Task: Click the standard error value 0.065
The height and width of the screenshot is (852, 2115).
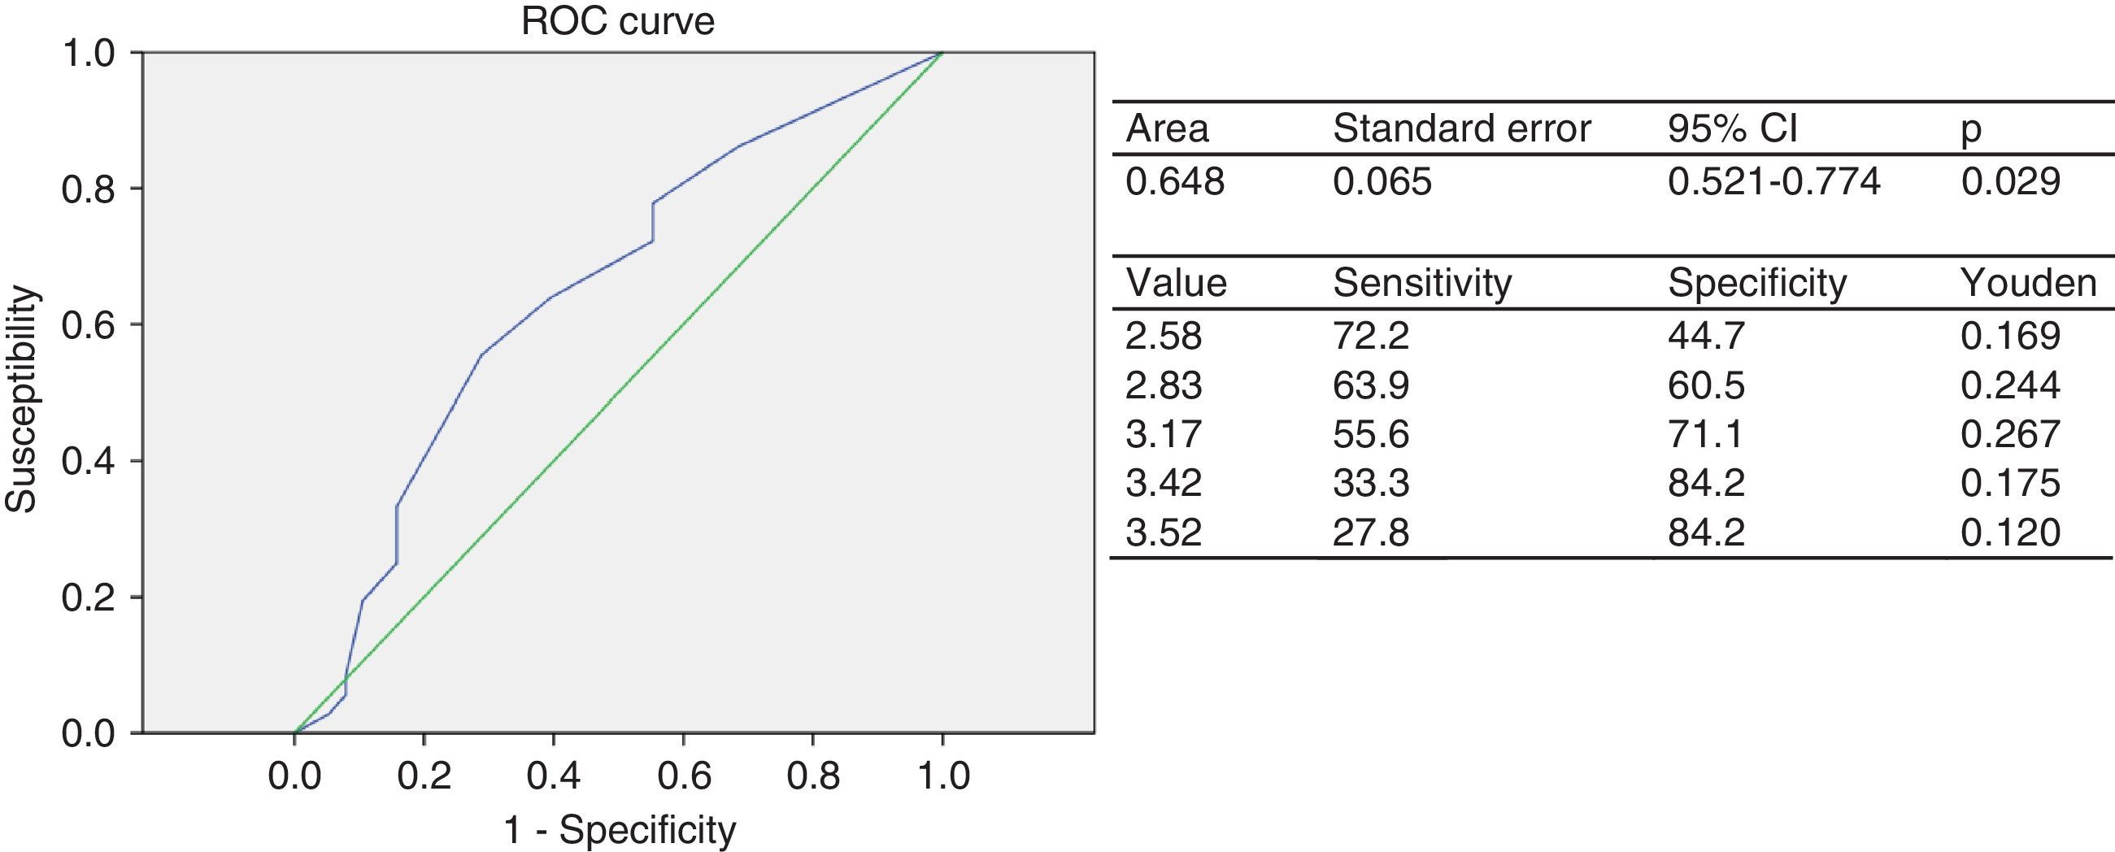Action: [1382, 180]
